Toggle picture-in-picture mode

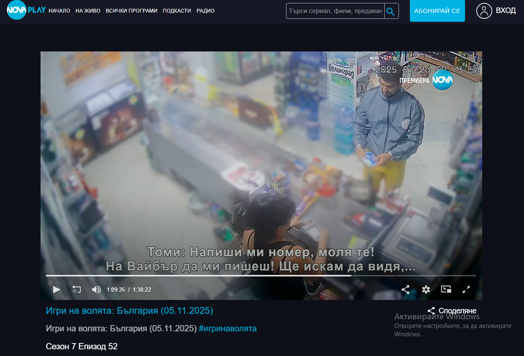pyautogui.click(x=446, y=289)
